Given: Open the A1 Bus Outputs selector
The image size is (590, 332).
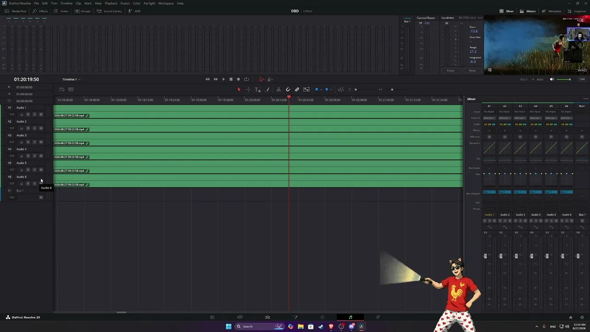Looking at the screenshot, I should (489, 192).
